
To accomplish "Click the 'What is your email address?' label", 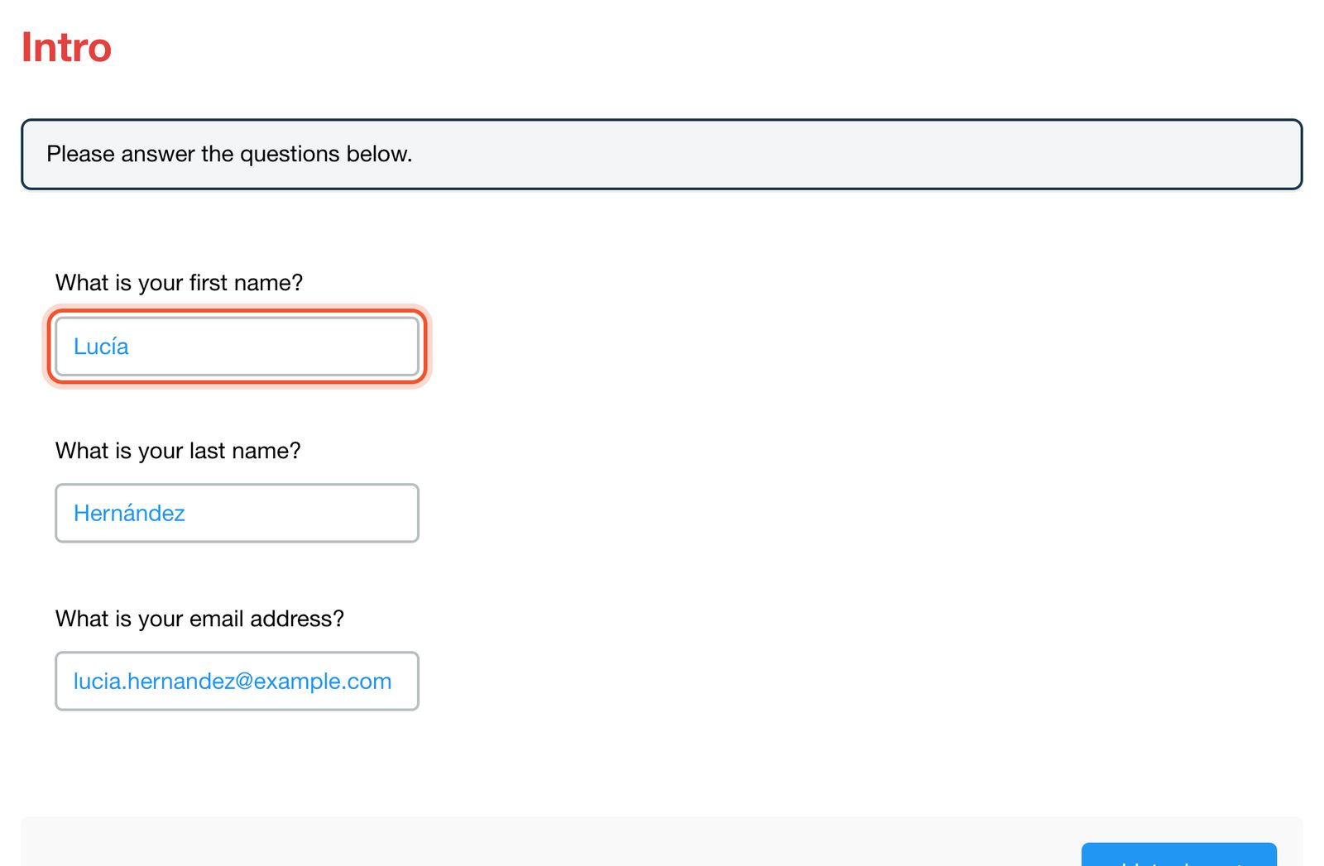I will coord(199,619).
